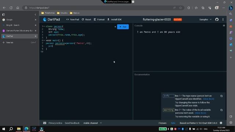Add a sidebar app with plus icon
This screenshot has width=235, height=132.
pyautogui.click(x=231, y=57)
